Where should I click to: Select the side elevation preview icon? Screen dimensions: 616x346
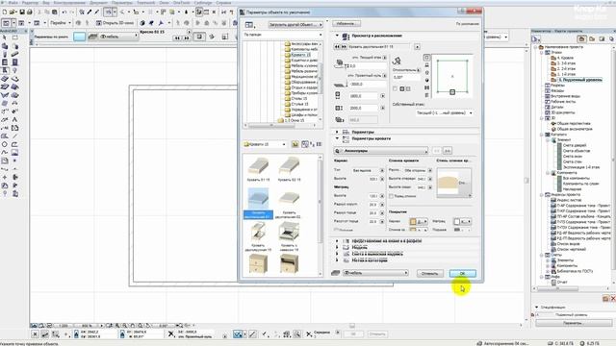click(x=426, y=65)
